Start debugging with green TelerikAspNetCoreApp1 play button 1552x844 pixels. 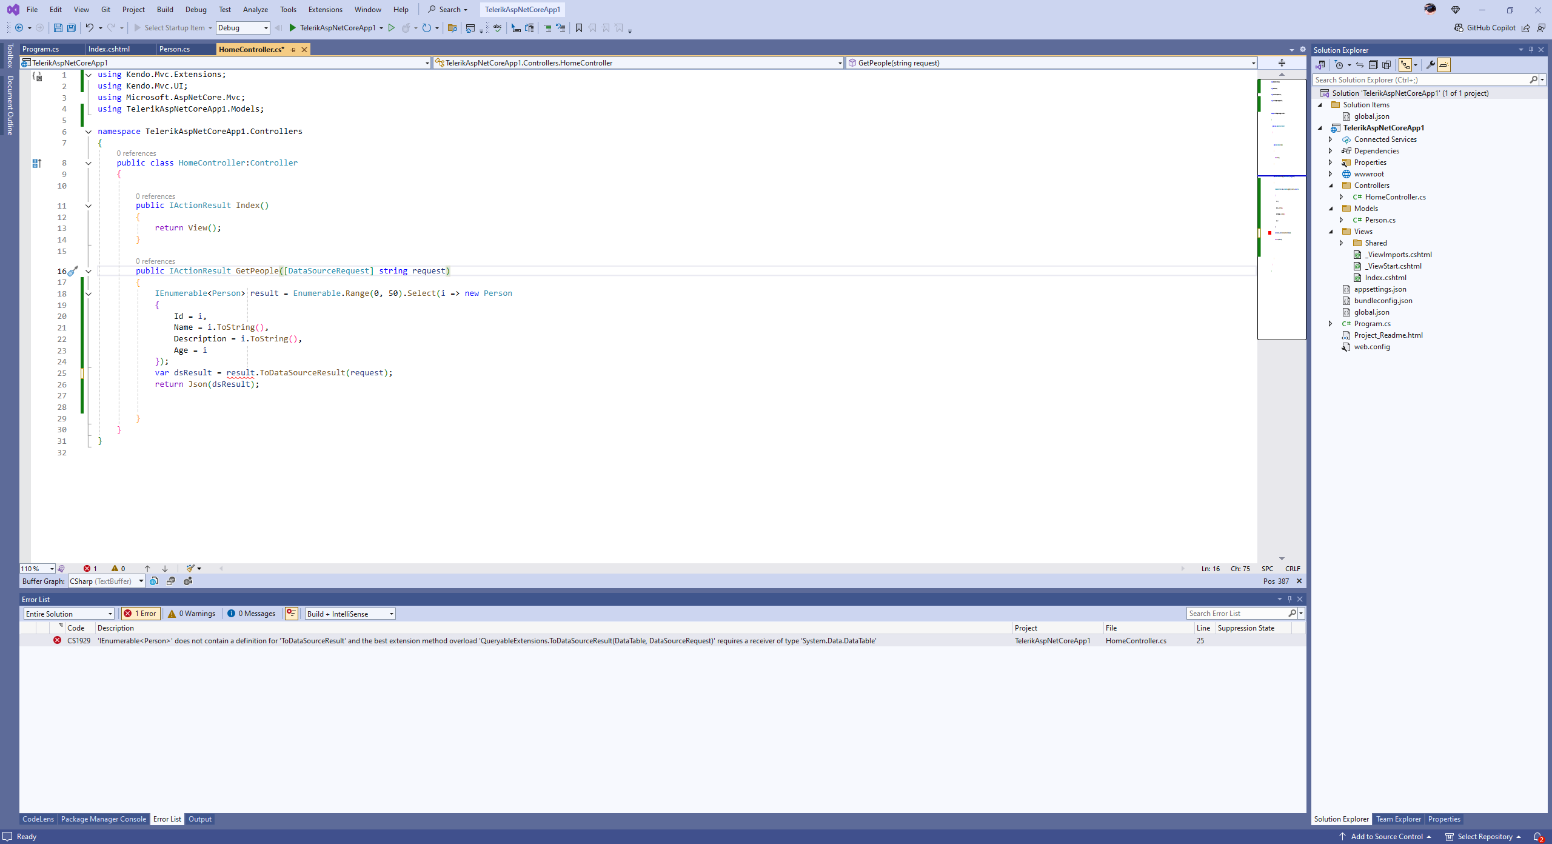(293, 28)
